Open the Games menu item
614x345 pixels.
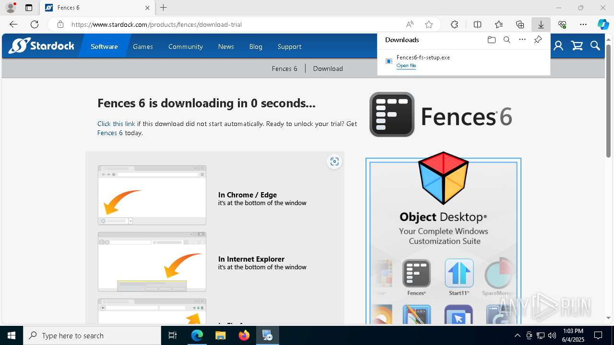pos(143,46)
